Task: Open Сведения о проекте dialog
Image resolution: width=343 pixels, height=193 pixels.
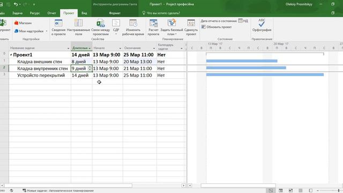Action: 58,27
